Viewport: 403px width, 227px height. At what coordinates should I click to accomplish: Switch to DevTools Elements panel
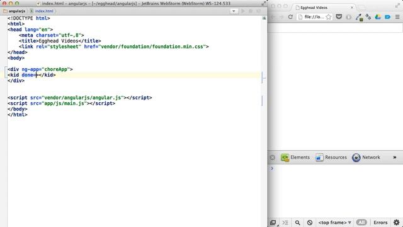coord(295,157)
